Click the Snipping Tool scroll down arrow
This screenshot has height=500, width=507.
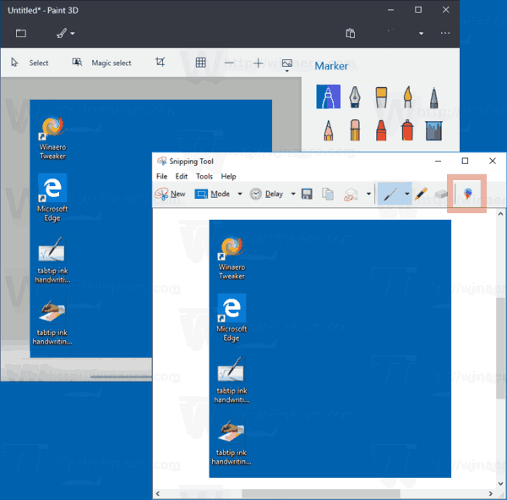tap(500, 484)
